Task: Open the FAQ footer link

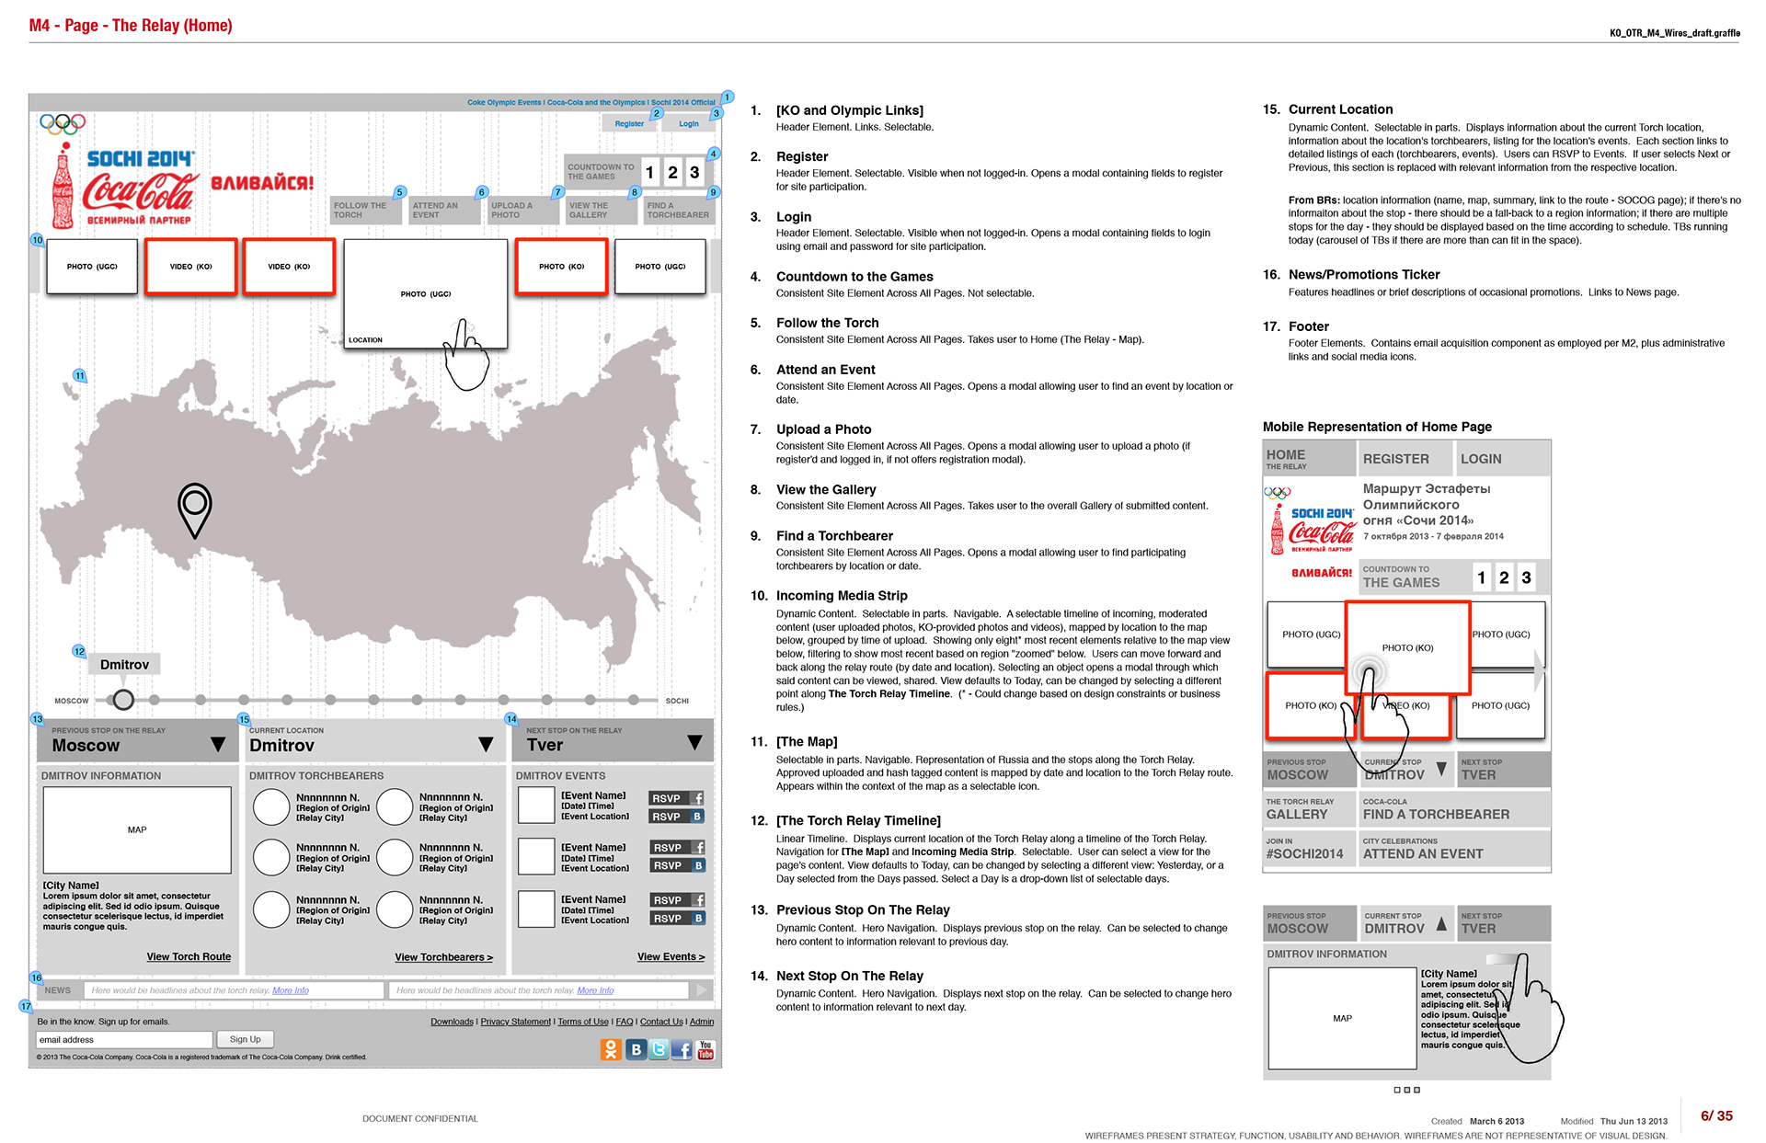Action: pos(625,1022)
